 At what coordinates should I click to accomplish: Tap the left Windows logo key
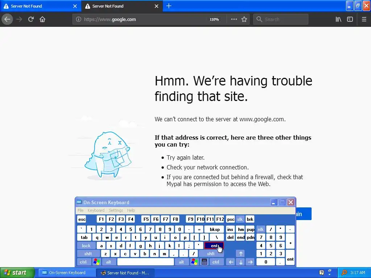coord(96,262)
